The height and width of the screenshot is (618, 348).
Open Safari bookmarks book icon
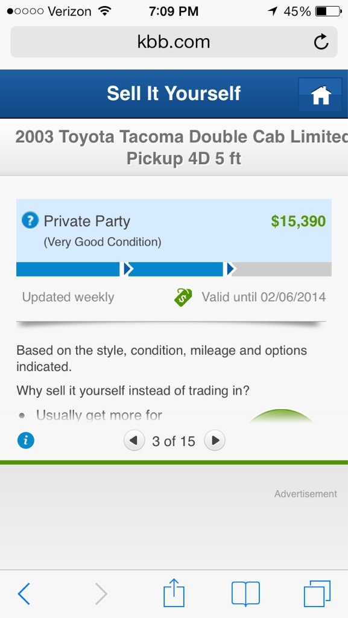tap(245, 594)
